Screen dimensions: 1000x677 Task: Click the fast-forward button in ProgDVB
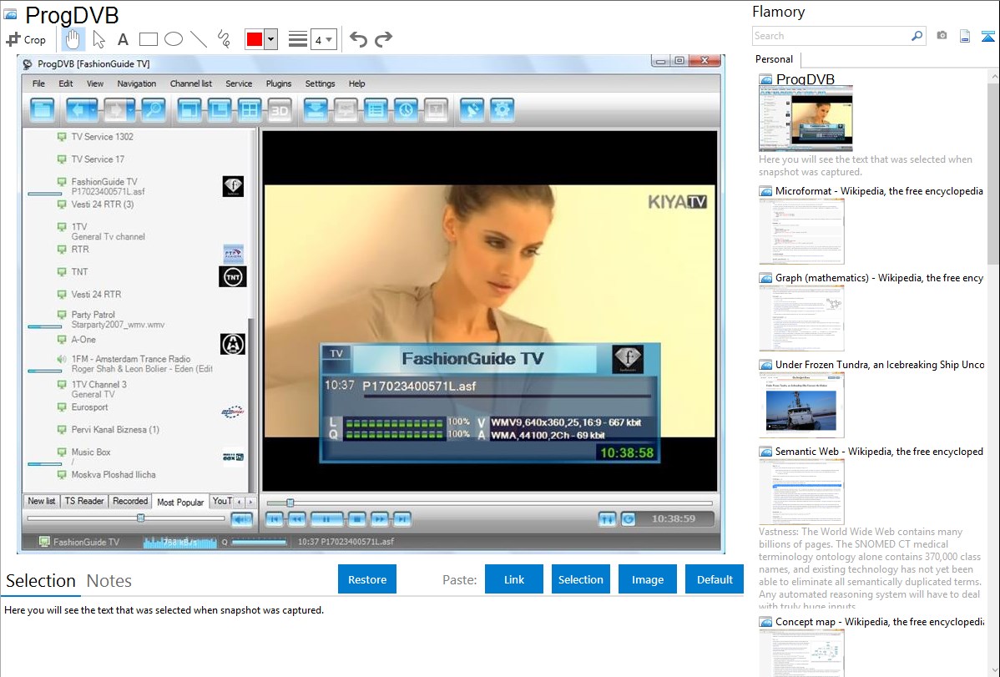point(380,519)
